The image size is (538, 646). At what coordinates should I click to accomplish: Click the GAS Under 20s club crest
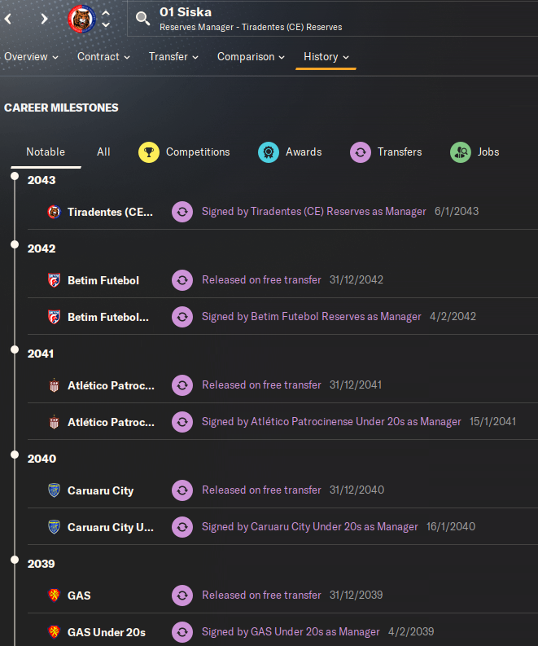55,632
